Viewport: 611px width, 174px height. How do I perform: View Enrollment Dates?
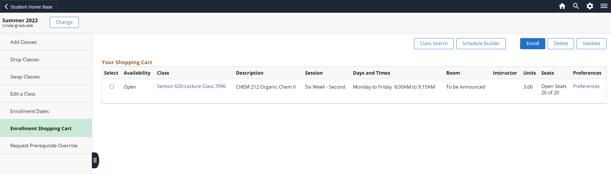click(30, 111)
